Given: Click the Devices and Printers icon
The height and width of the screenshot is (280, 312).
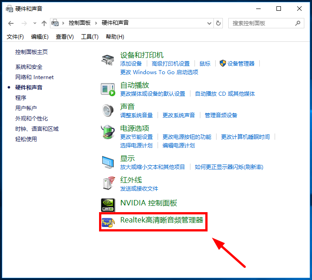Looking at the screenshot, I should 108,59.
